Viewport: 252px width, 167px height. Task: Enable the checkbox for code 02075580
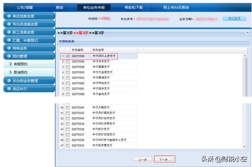(x=68, y=94)
